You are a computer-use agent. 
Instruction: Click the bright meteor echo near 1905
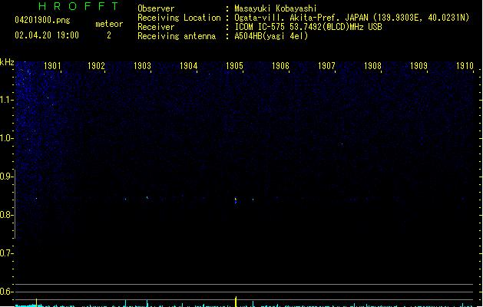coord(236,200)
